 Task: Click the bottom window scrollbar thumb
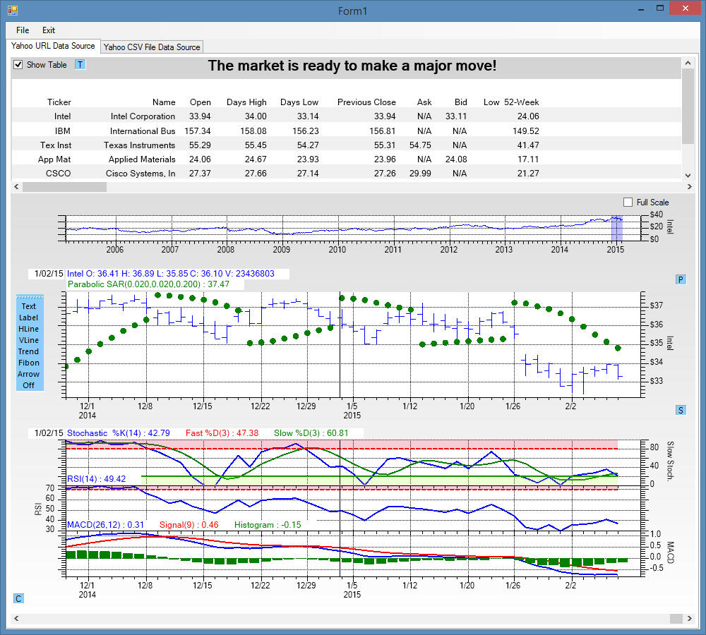click(x=676, y=619)
